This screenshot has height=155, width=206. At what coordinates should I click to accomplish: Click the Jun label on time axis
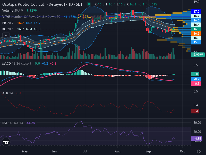pyautogui.click(x=54, y=151)
